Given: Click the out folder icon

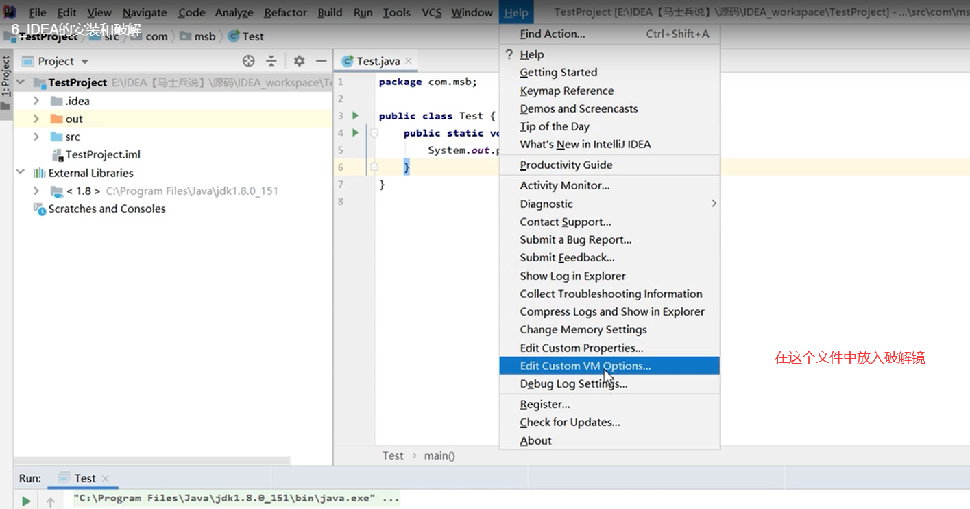Looking at the screenshot, I should click(x=57, y=119).
